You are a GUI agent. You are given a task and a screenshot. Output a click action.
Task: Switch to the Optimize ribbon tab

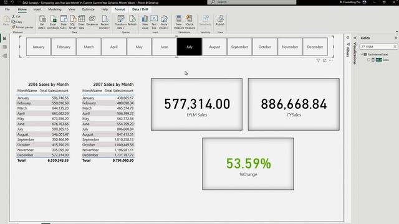click(88, 9)
